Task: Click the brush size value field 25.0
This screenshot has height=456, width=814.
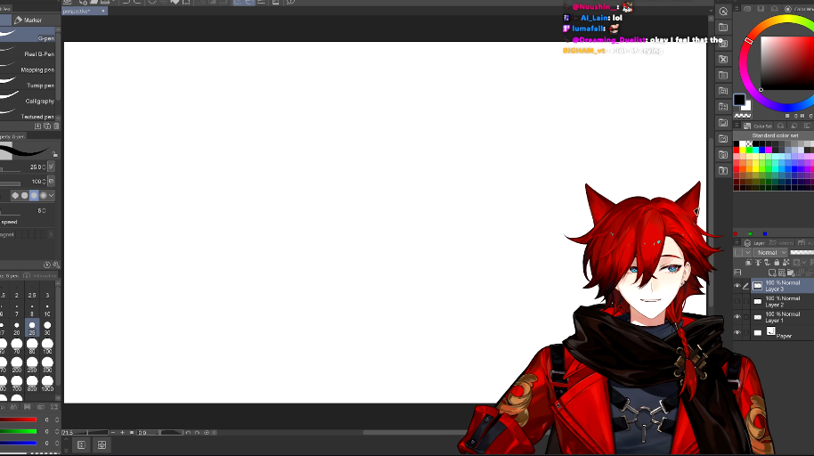Action: [35, 167]
